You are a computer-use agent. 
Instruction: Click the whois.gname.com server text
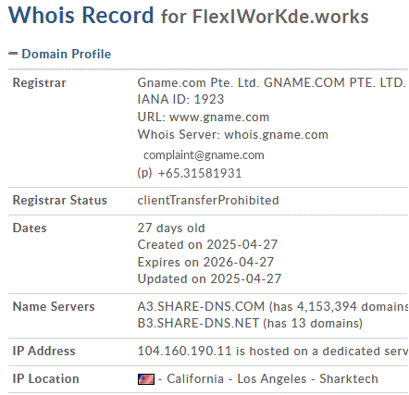[x=276, y=135]
